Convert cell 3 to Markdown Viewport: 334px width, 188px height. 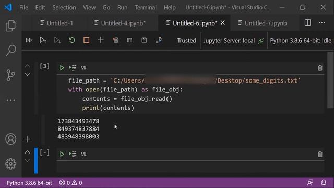coord(83,68)
